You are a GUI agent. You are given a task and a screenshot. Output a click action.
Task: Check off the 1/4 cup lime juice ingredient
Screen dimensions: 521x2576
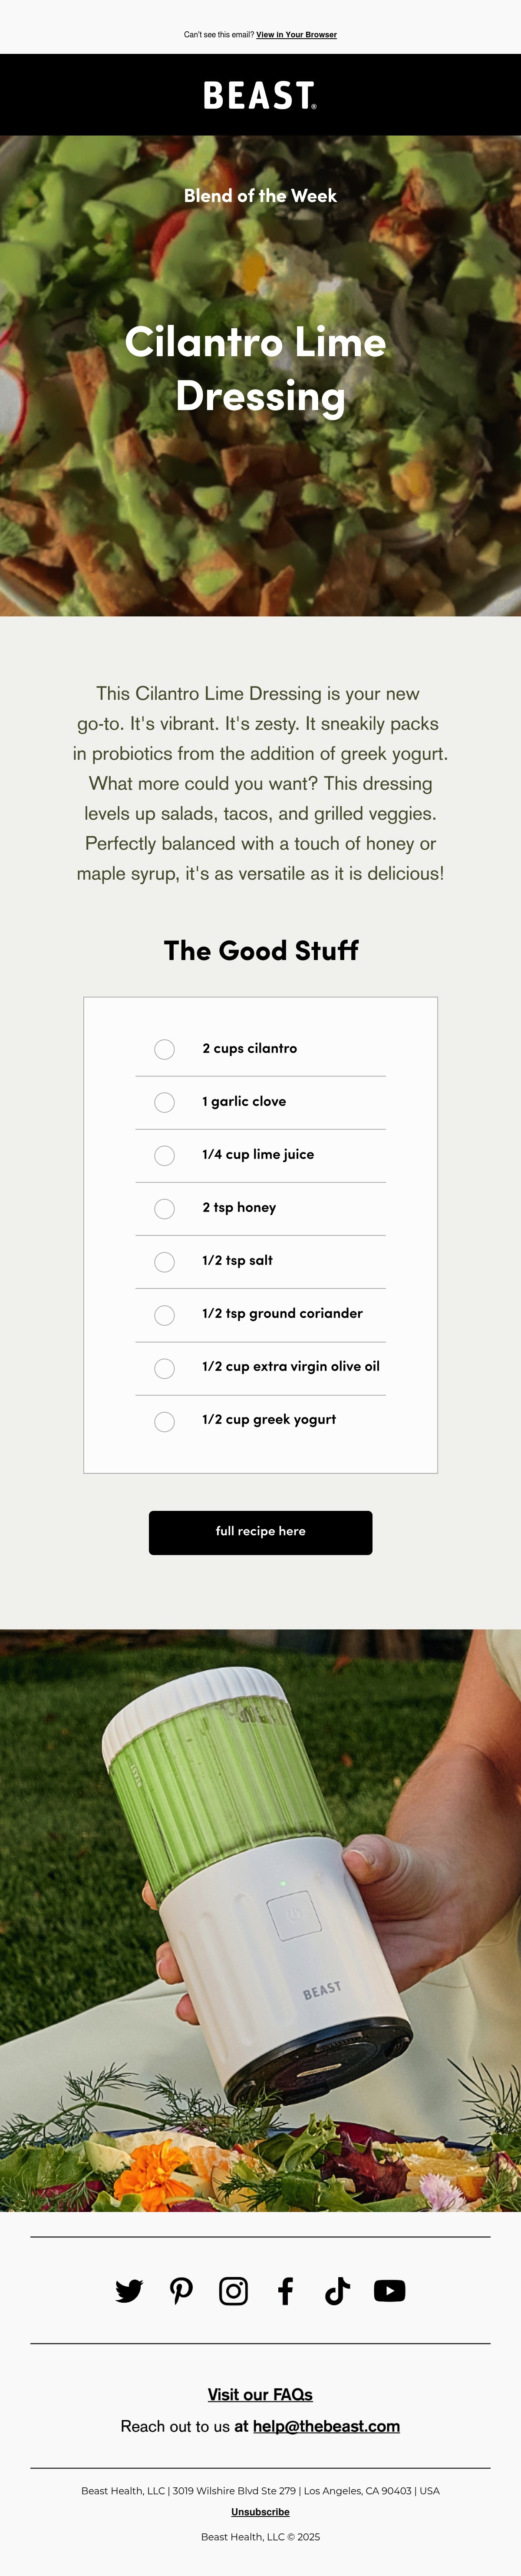(x=165, y=1156)
